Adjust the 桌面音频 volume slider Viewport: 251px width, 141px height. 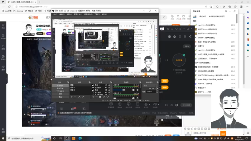click(122, 90)
